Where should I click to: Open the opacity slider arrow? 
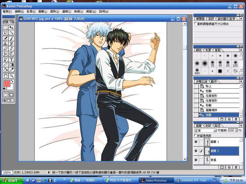236,130
